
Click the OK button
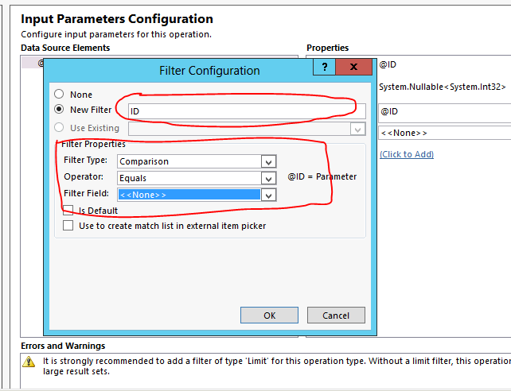[x=269, y=316]
